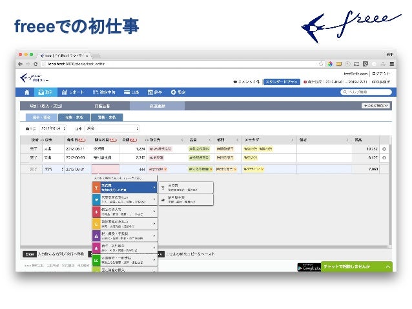Open the 2012年01月 month selector
412x309 pixels.
53,128
